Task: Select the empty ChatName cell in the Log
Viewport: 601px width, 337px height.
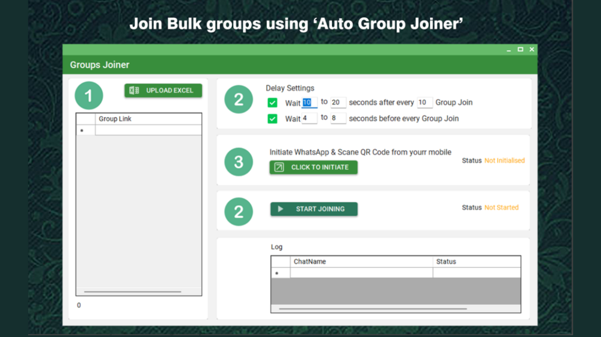Action: (361, 273)
